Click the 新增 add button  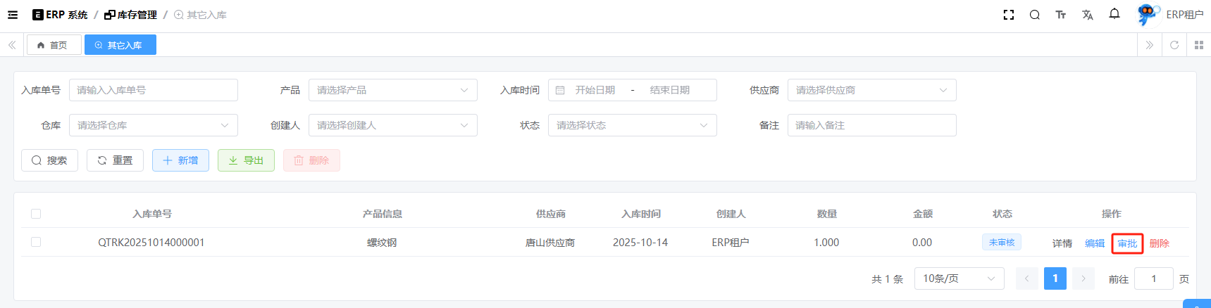tap(180, 160)
